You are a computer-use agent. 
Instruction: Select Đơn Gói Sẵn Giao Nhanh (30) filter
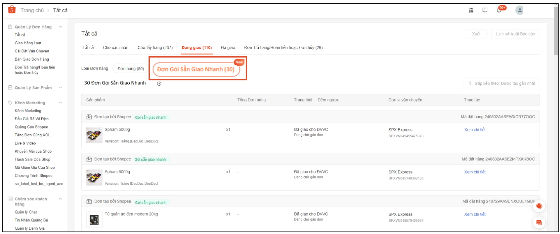click(196, 69)
